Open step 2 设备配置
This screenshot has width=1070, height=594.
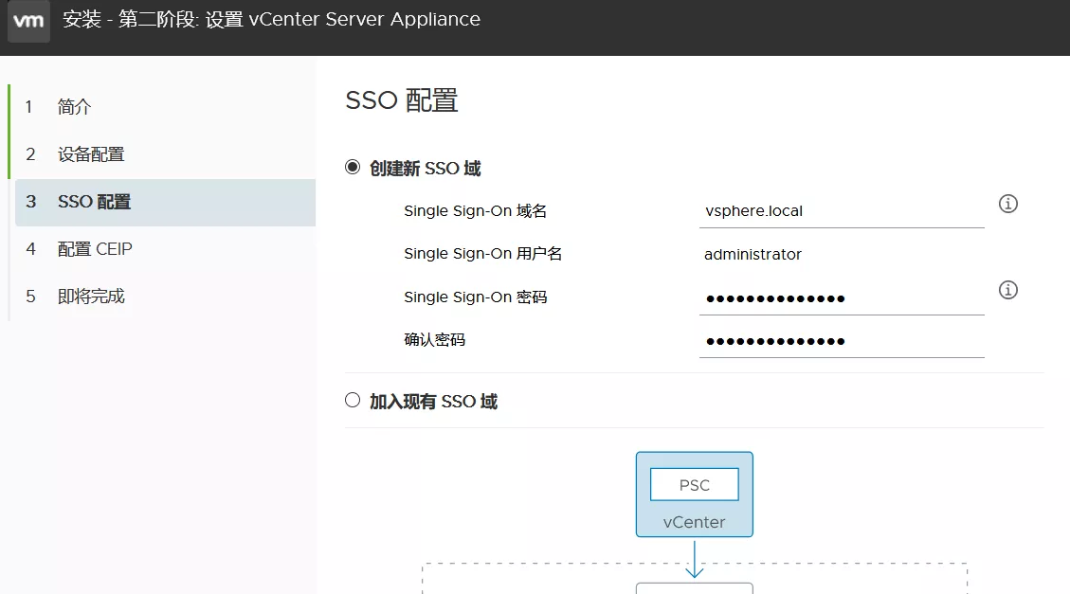[90, 154]
